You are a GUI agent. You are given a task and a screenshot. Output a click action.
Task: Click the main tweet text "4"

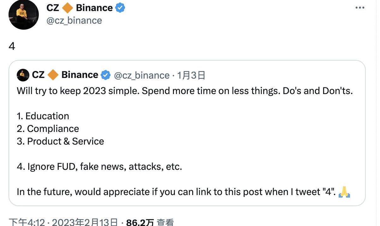pyautogui.click(x=12, y=46)
